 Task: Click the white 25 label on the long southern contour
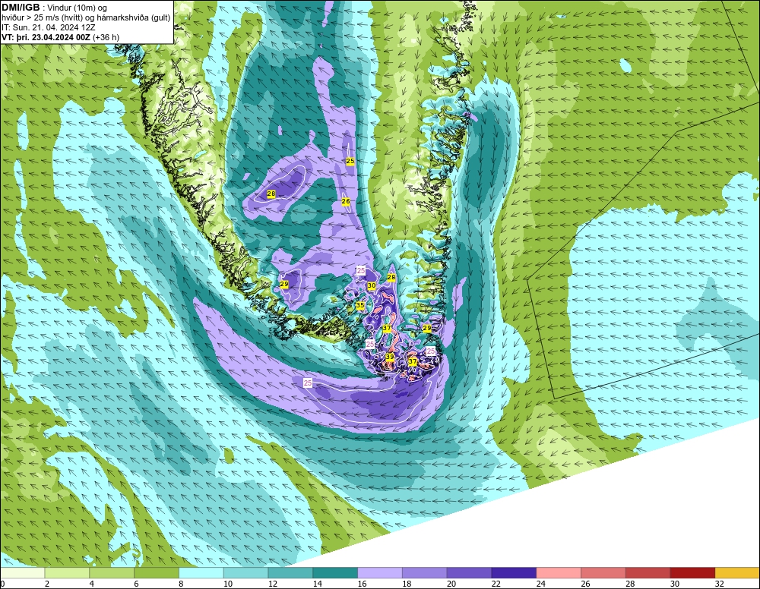coord(308,383)
